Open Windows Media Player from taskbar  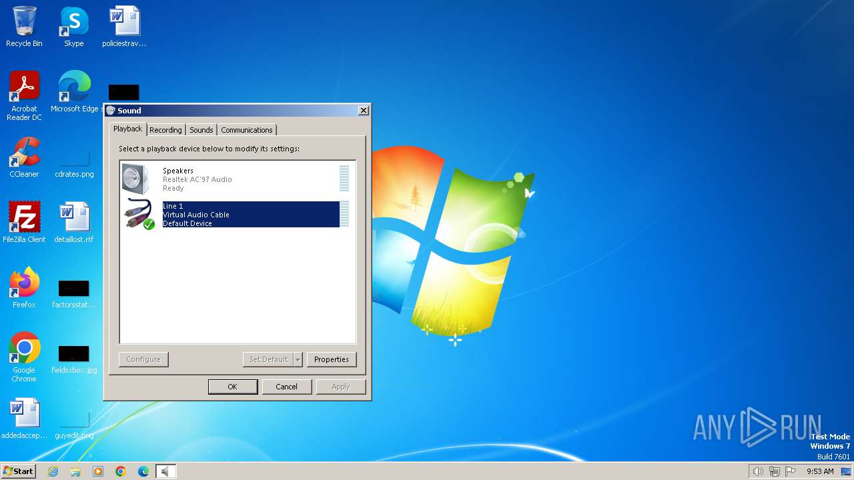98,471
